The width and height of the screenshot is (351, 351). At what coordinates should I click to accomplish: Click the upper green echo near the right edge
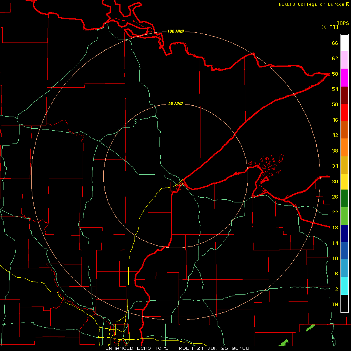point(310,328)
